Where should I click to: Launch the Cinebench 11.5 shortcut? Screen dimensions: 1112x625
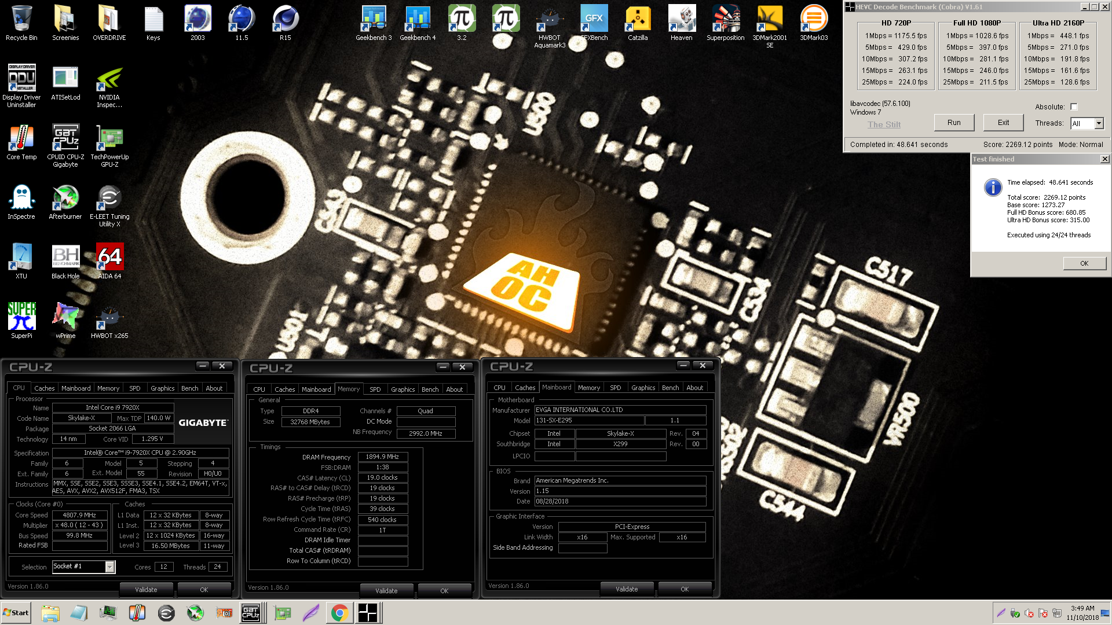tap(242, 23)
